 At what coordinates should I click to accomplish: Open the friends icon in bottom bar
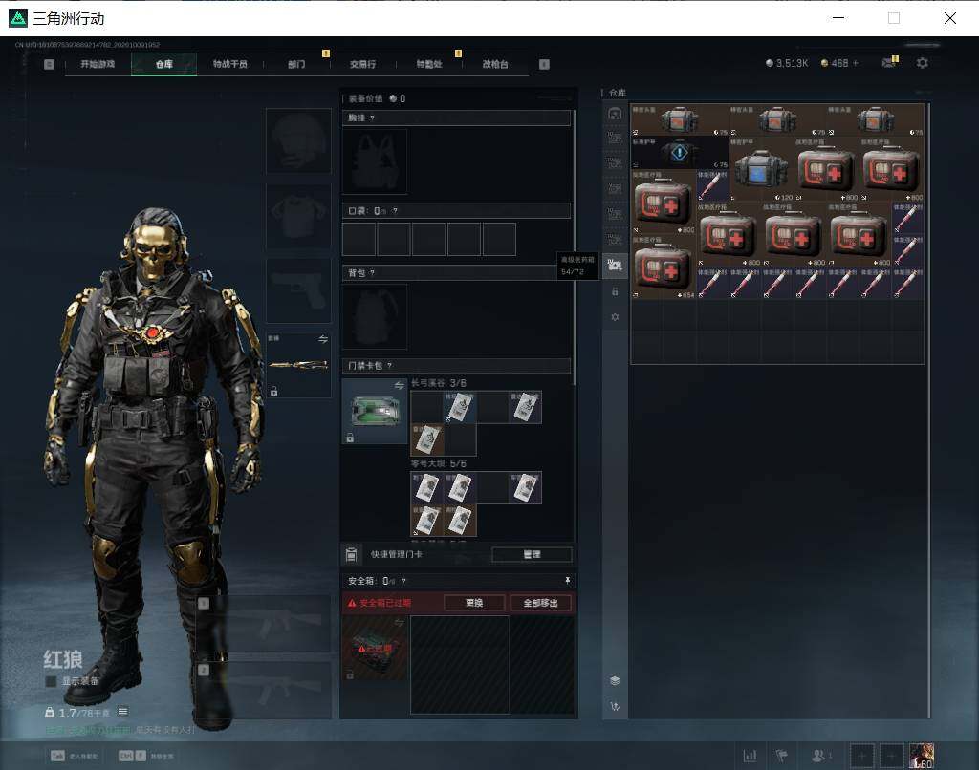pyautogui.click(x=820, y=756)
